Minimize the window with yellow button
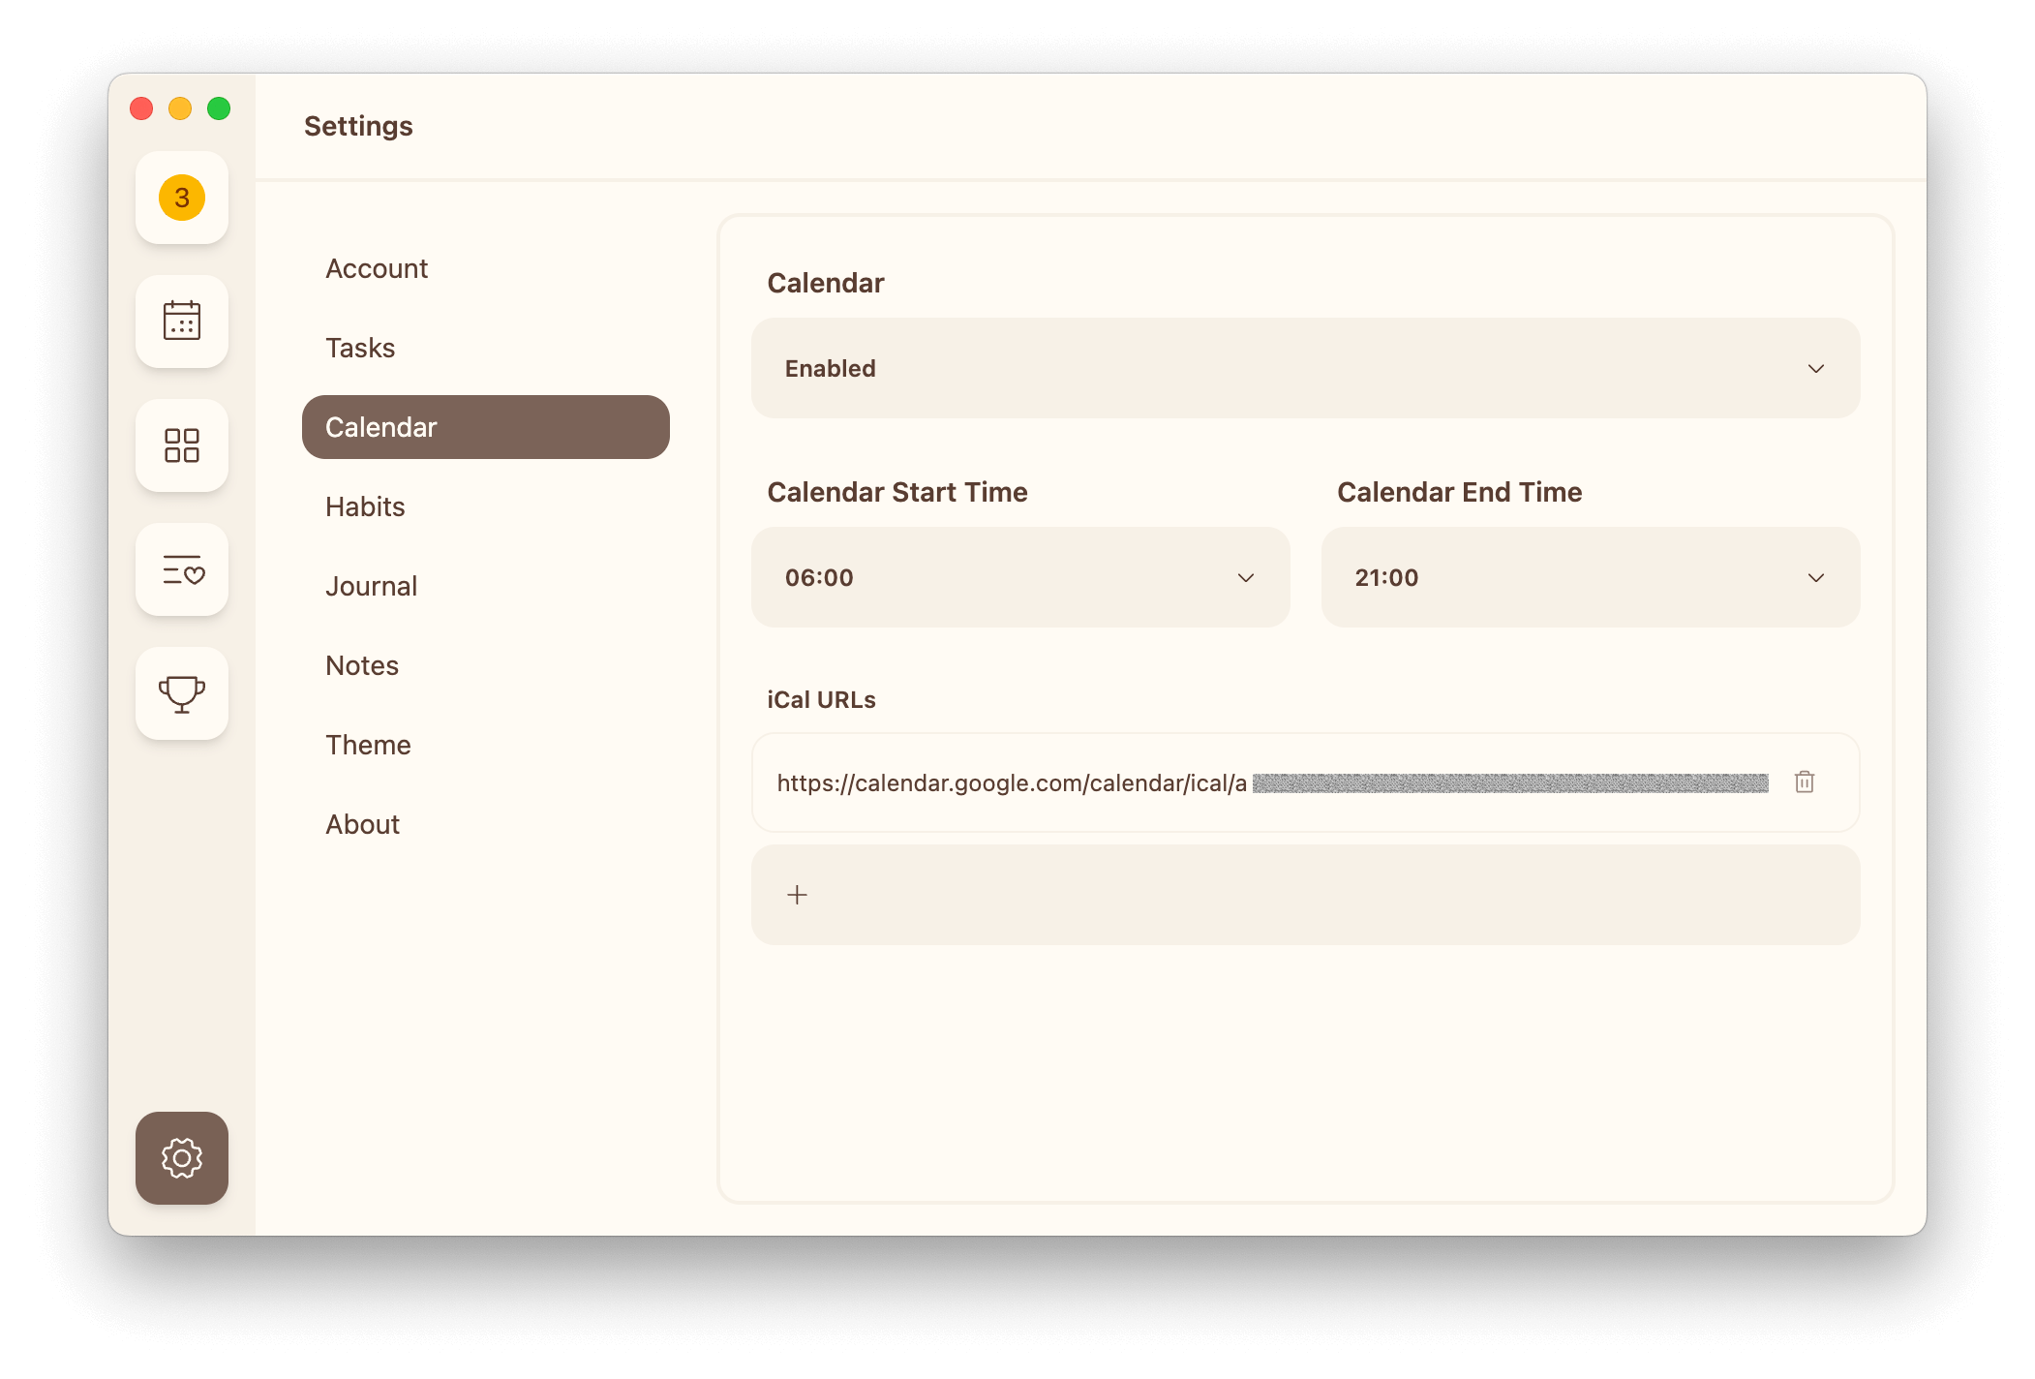The height and width of the screenshot is (1379, 2035). tap(180, 108)
